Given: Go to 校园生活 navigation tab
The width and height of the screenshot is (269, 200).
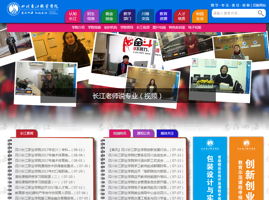Looking at the screenshot, I should pyautogui.click(x=200, y=16).
